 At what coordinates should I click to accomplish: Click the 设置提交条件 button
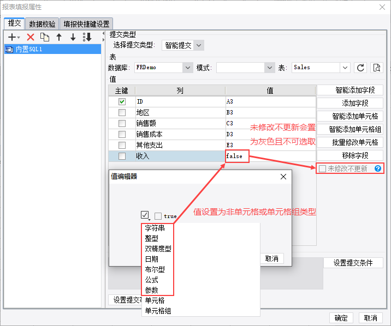coord(353,263)
